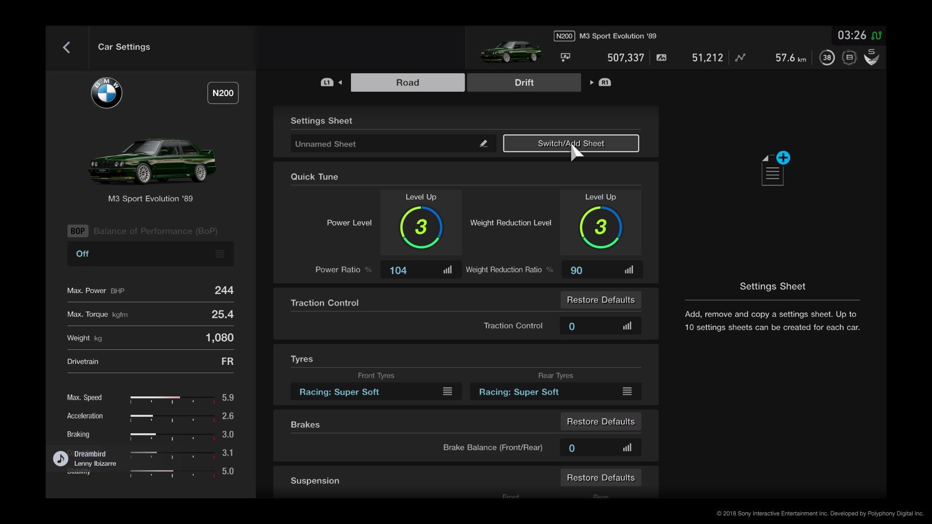Adjust Brake Balance (Front/Rear) value

click(x=600, y=448)
